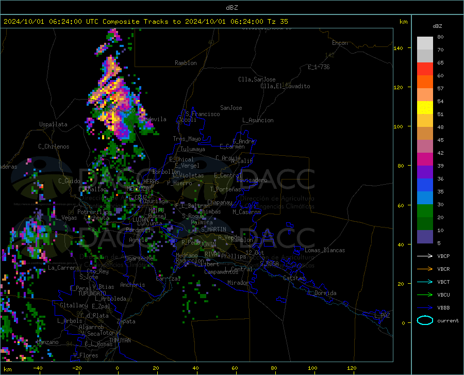Select the yellow 51 dBZ color swatch

point(425,108)
